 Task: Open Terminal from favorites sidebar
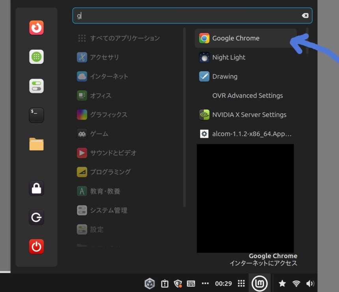tap(36, 115)
